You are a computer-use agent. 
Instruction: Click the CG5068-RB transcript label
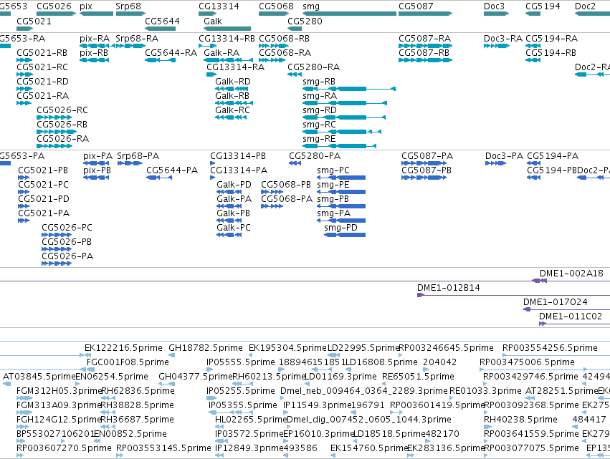pyautogui.click(x=285, y=39)
